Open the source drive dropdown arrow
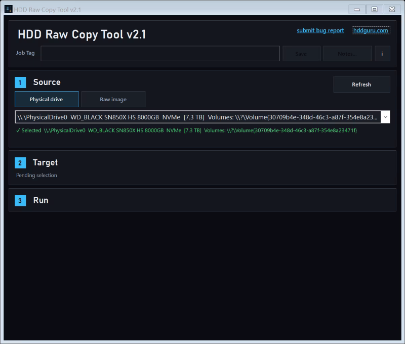The height and width of the screenshot is (344, 405). pyautogui.click(x=385, y=117)
